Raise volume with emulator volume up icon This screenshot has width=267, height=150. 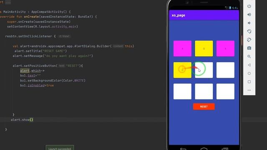pyautogui.click(x=249, y=15)
